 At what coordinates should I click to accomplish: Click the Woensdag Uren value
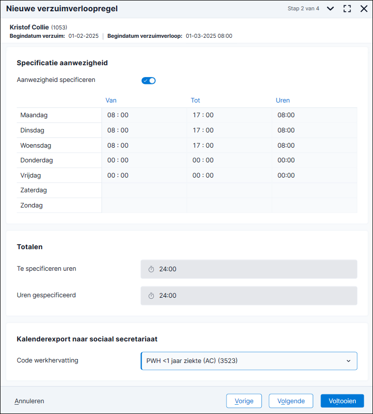tap(286, 146)
